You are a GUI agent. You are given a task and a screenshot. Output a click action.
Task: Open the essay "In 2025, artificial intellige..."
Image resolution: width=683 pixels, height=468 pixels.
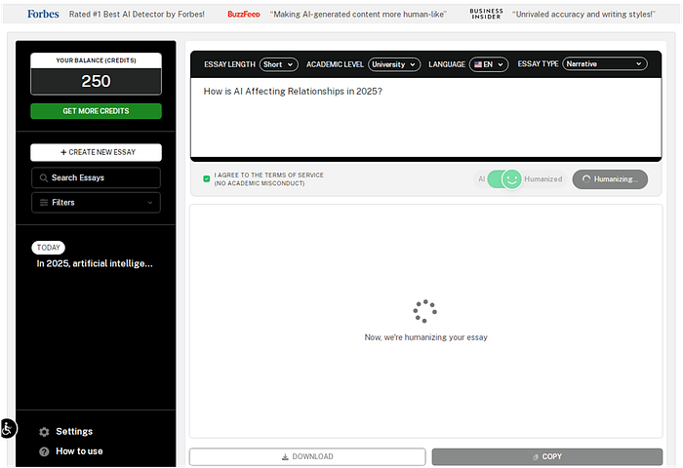[x=95, y=263]
